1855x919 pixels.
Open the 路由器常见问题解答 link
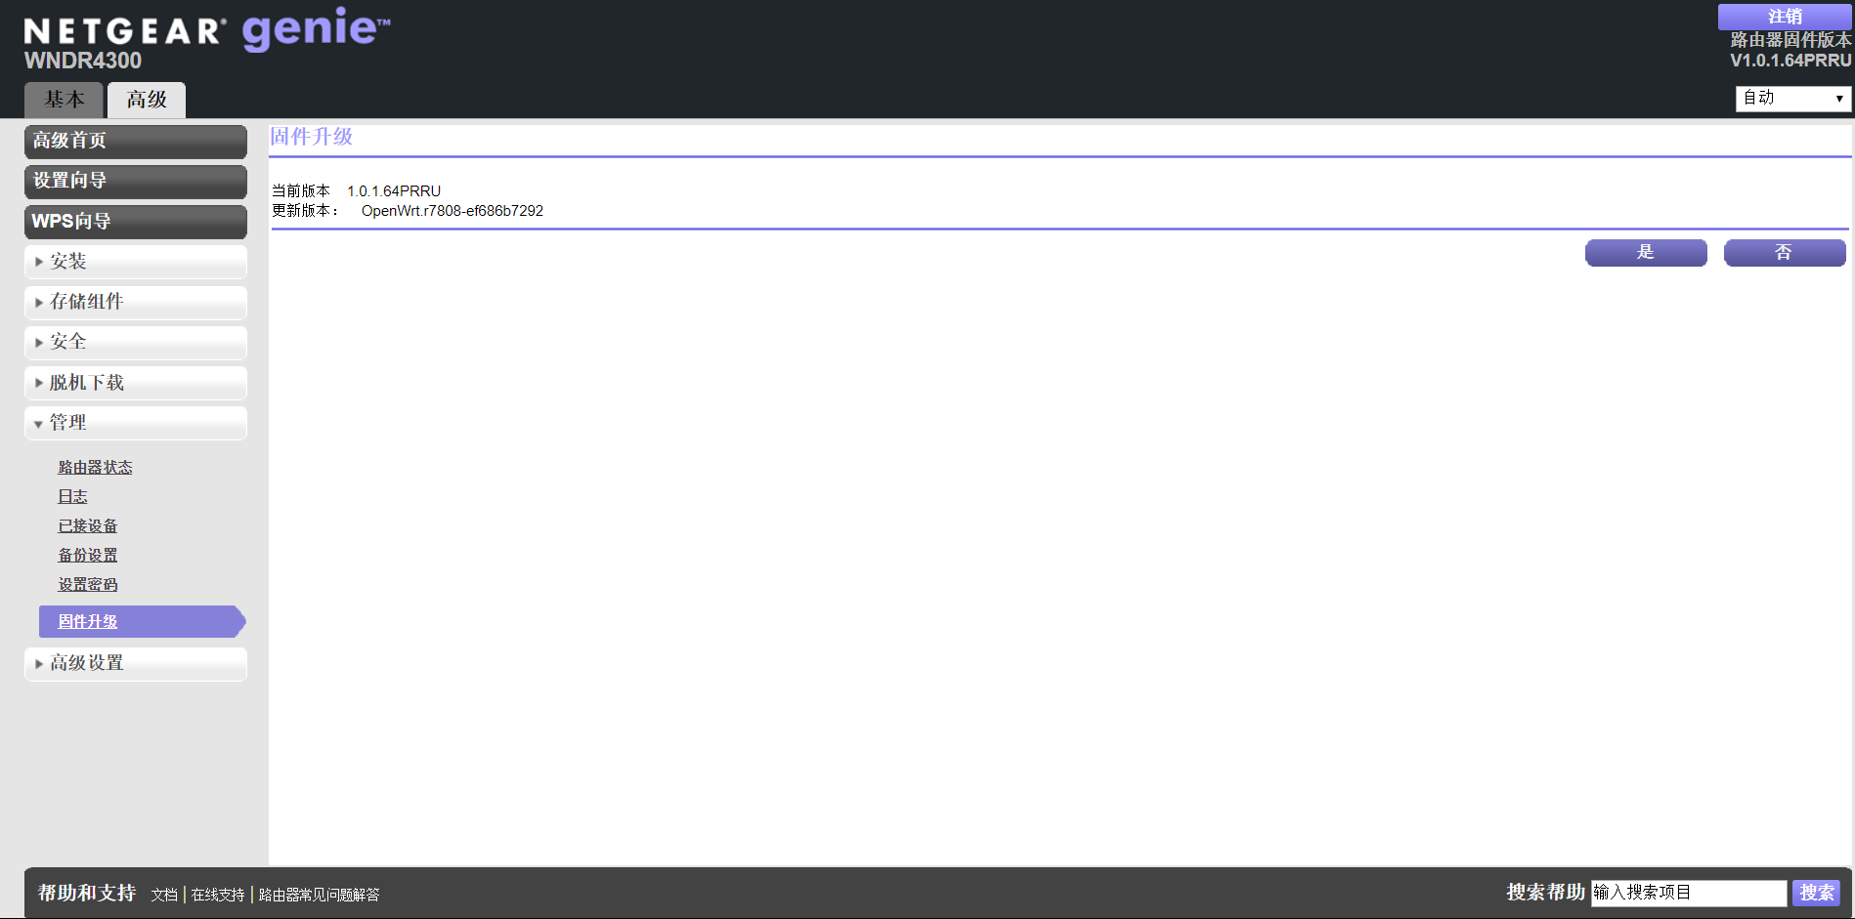[x=320, y=895]
